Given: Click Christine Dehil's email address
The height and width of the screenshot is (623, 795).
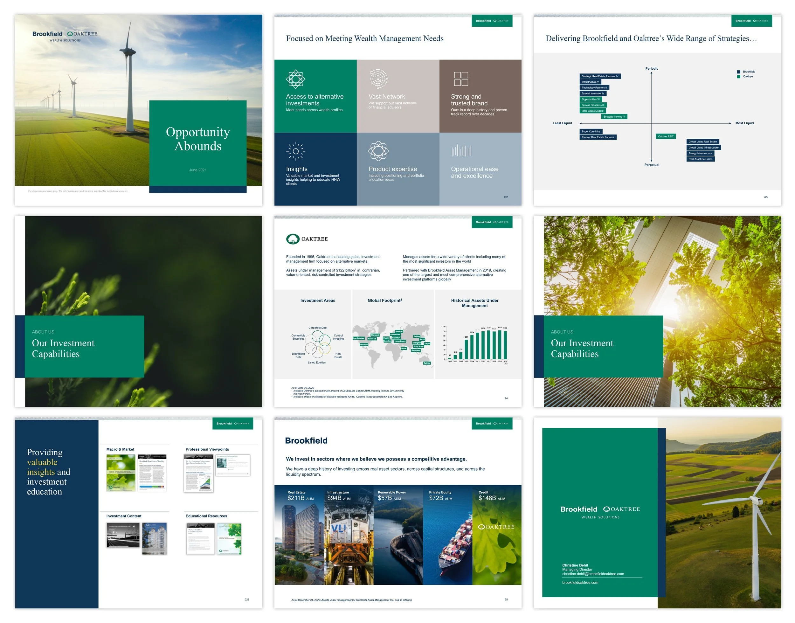Looking at the screenshot, I should (593, 574).
